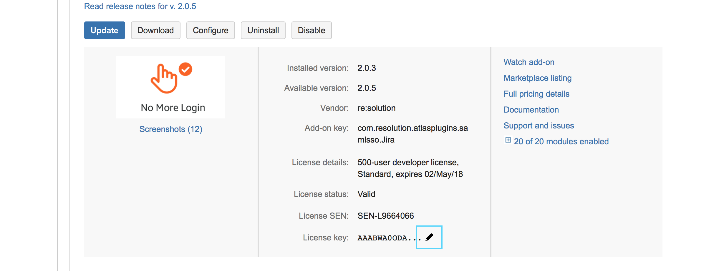Screen dimensions: 719x271
Task: Click the Update button
Action: (x=105, y=30)
